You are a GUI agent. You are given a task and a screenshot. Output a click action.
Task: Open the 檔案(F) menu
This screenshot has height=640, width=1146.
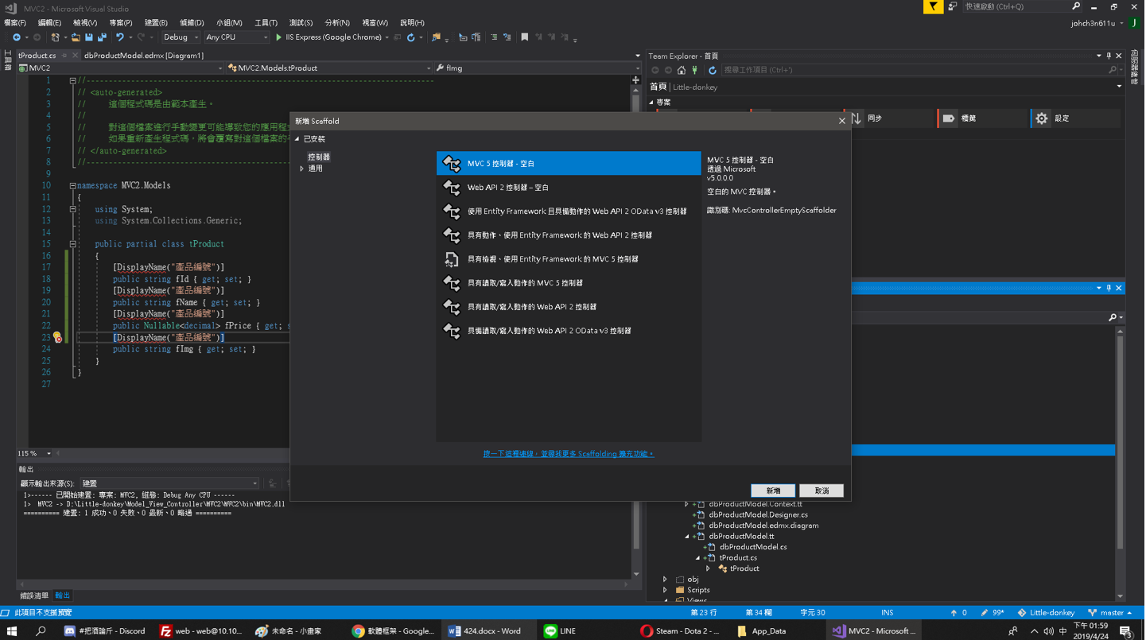pos(15,23)
